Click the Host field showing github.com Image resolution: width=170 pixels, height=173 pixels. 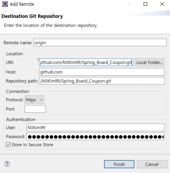pos(102,72)
